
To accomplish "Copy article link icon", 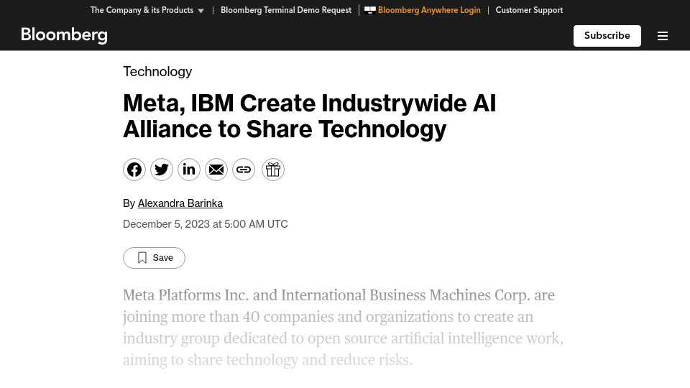I will 244,170.
